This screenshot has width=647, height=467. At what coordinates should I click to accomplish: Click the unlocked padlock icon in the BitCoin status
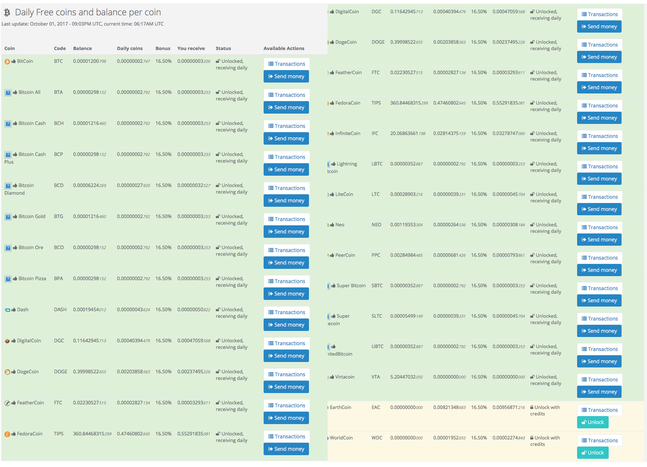click(218, 61)
